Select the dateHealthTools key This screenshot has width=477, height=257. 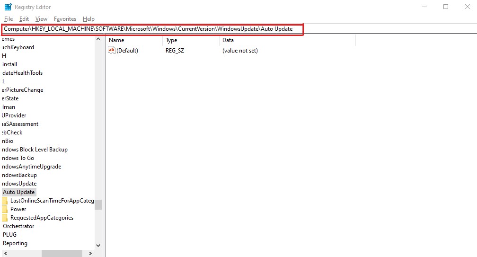tap(22, 73)
